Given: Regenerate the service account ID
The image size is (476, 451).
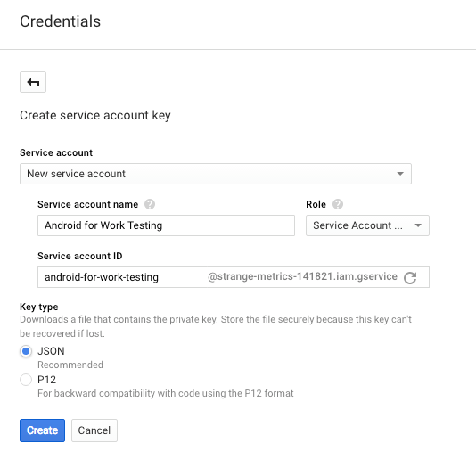Looking at the screenshot, I should coord(410,277).
